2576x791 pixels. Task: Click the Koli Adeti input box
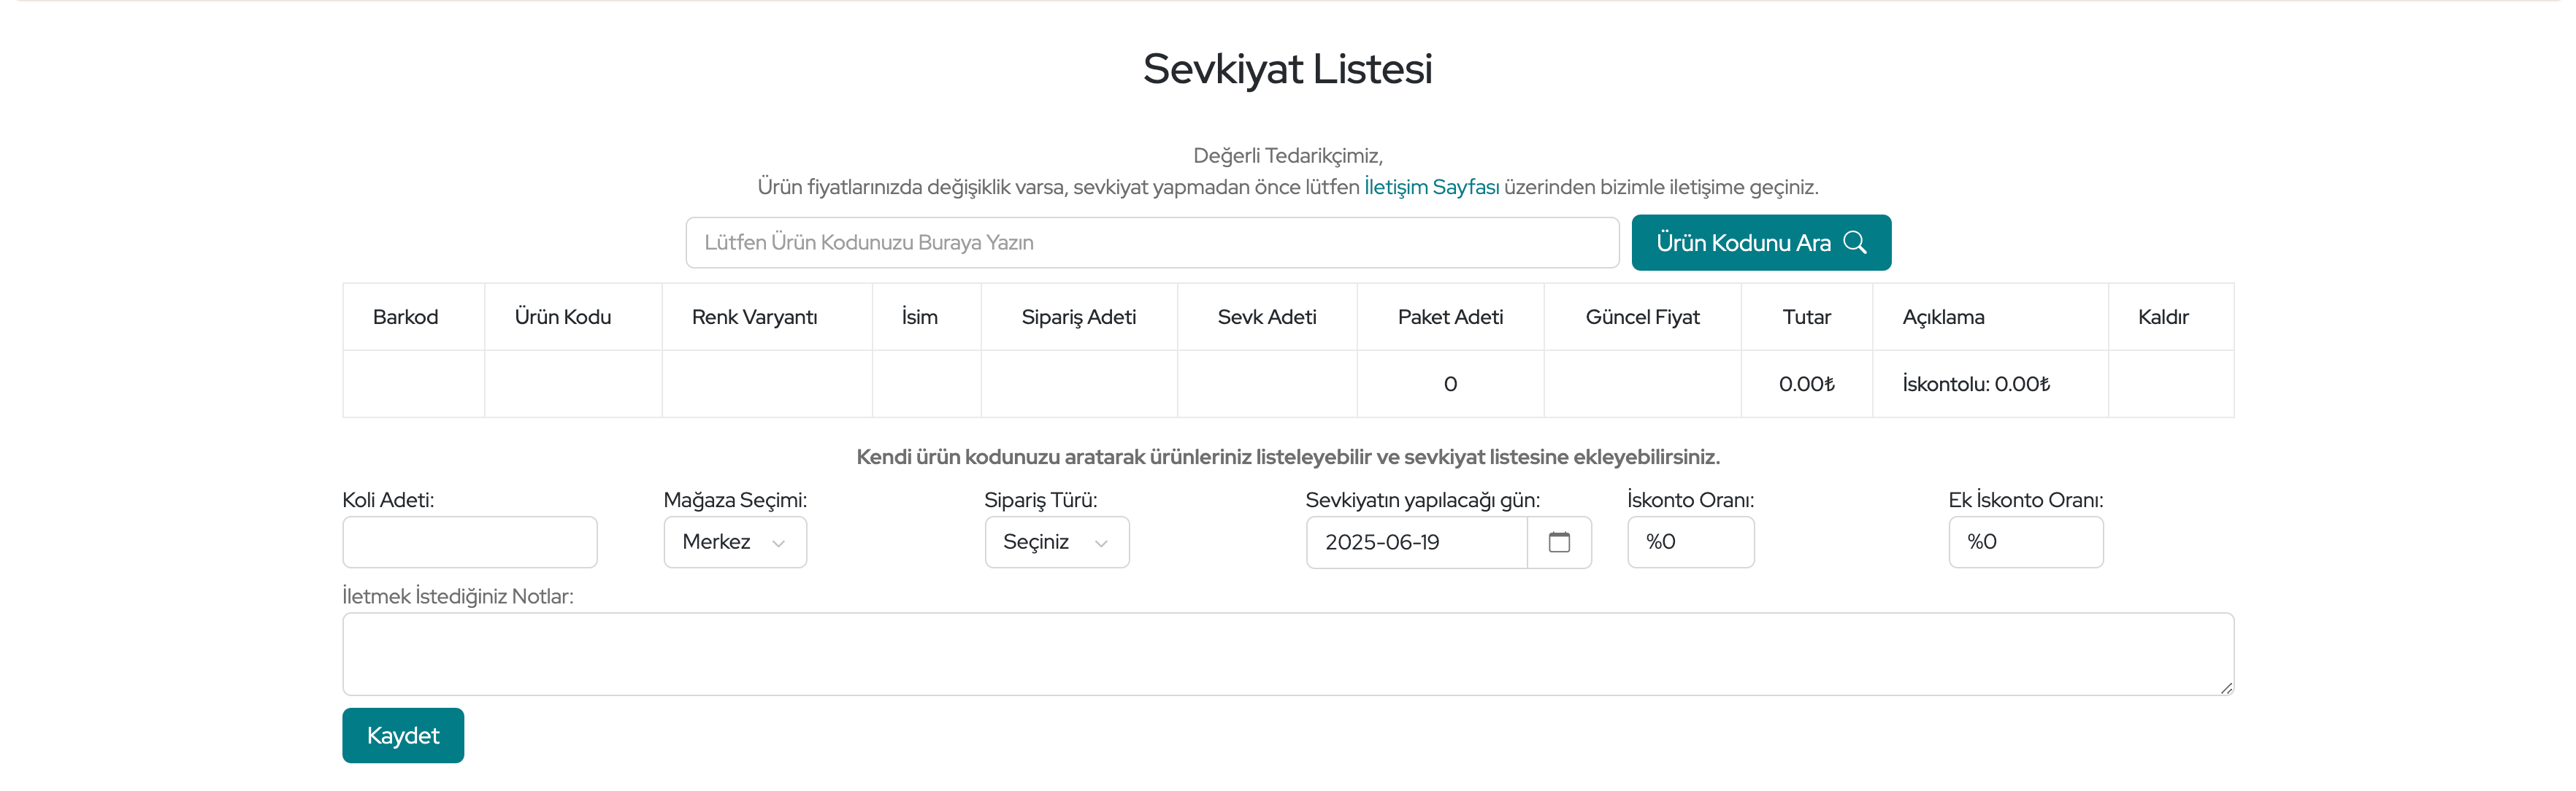point(469,542)
